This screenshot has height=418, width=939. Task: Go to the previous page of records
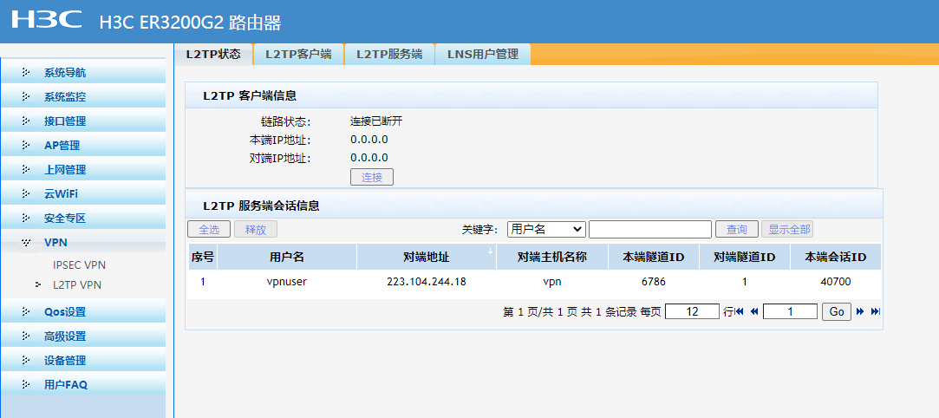coord(754,311)
